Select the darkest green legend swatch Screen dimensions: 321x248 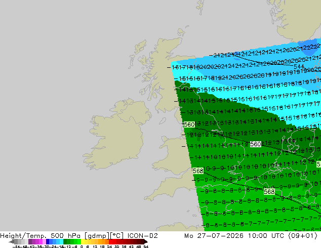[65, 241]
